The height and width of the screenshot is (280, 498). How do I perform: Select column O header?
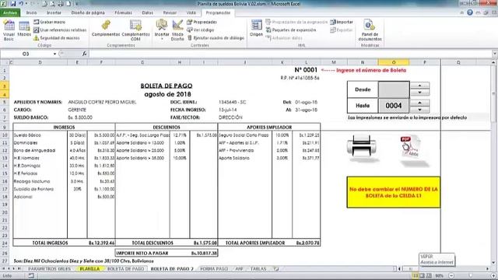(x=394, y=62)
